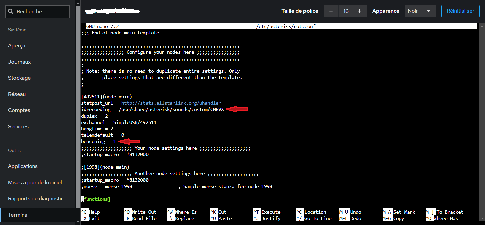Viewport: 485px width, 225px height.
Task: Click the idrecording path line
Action: point(152,109)
